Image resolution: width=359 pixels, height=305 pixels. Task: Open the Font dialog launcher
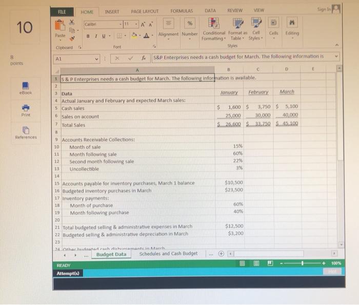tap(154, 47)
